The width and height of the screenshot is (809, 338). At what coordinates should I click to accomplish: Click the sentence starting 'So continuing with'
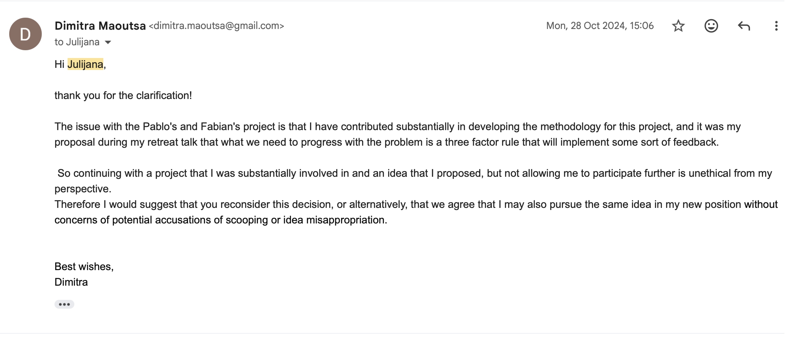(413, 181)
